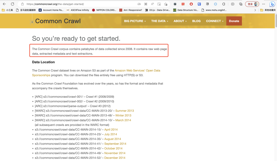Start Read Aloud with the A icon
Image resolution: width=277 pixels, height=161 pixels.
point(152,4)
